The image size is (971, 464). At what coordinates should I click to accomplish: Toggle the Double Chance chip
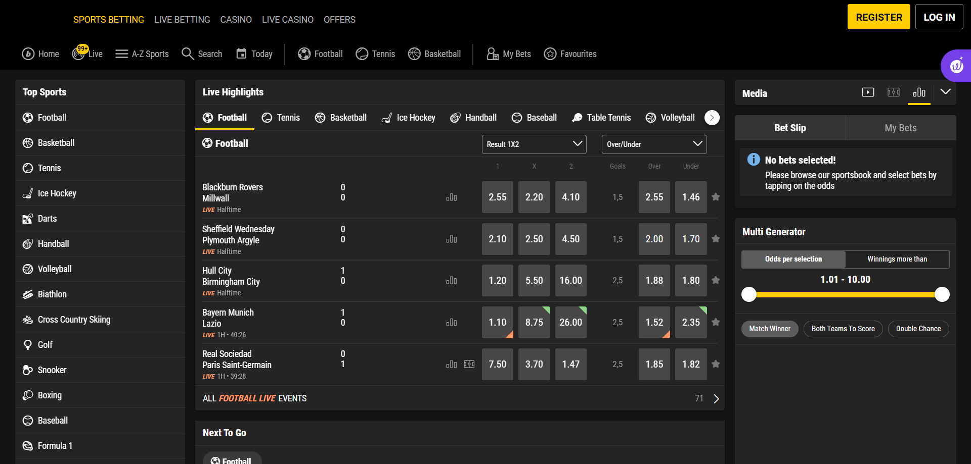click(x=918, y=329)
